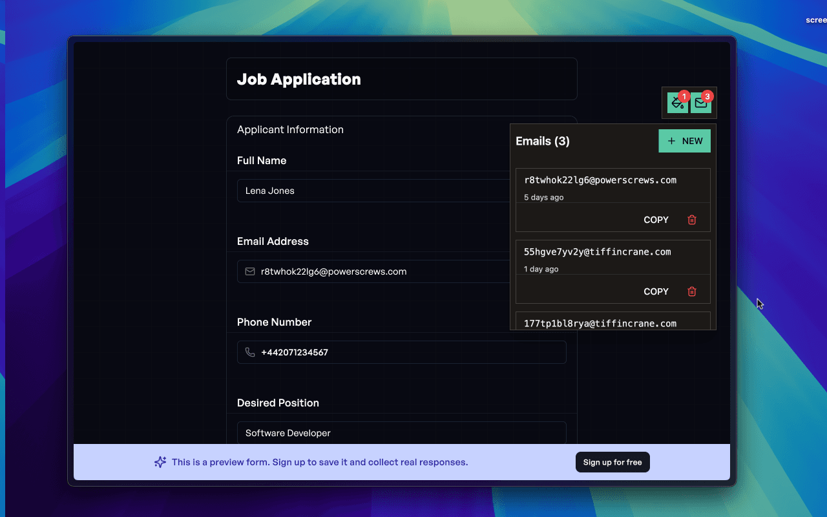Delete the powerscrews.com email with trash icon
Image resolution: width=827 pixels, height=517 pixels.
[x=692, y=220]
